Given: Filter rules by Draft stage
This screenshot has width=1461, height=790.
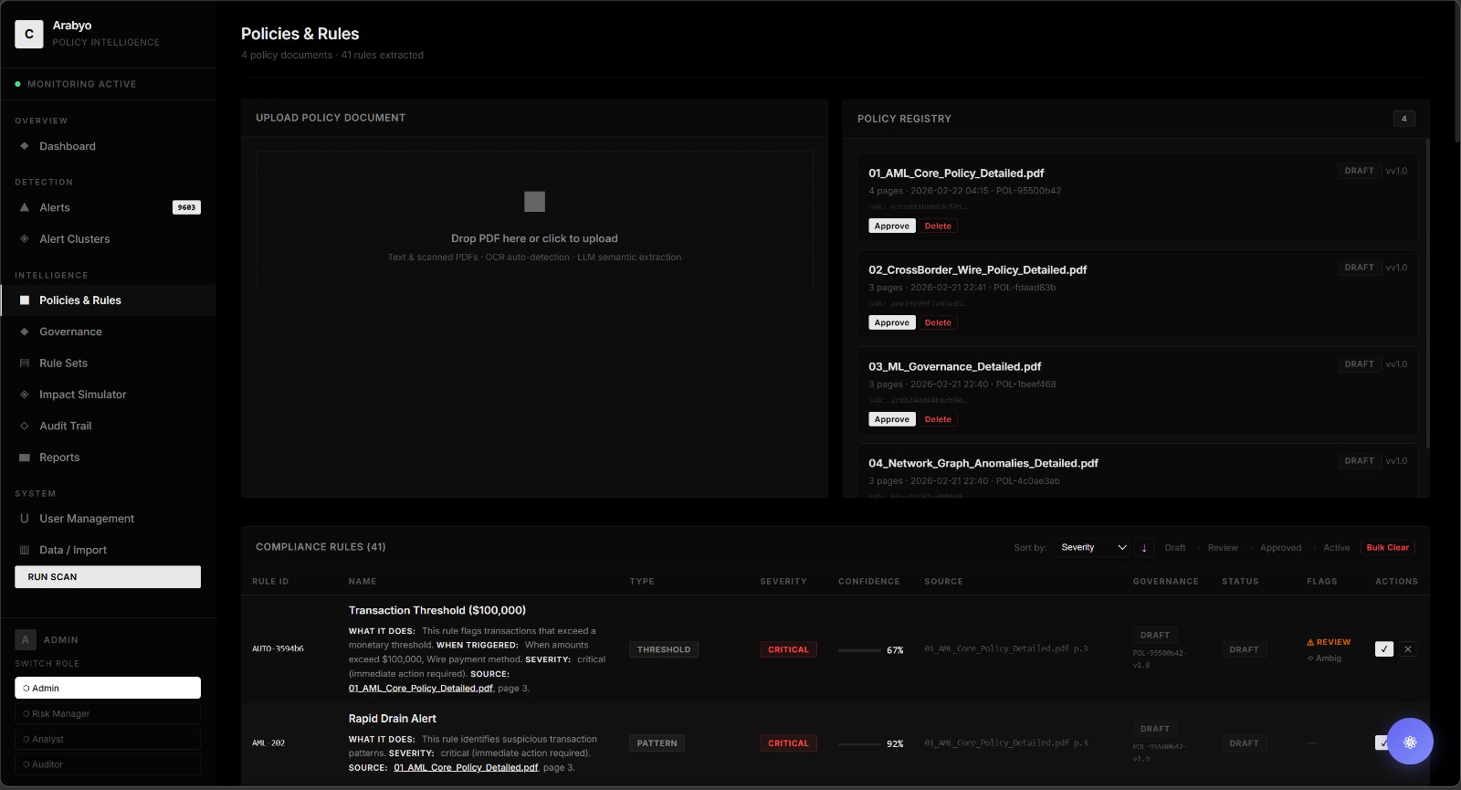Looking at the screenshot, I should (x=1175, y=548).
